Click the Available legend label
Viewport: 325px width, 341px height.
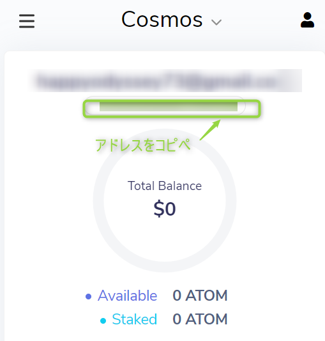(127, 296)
